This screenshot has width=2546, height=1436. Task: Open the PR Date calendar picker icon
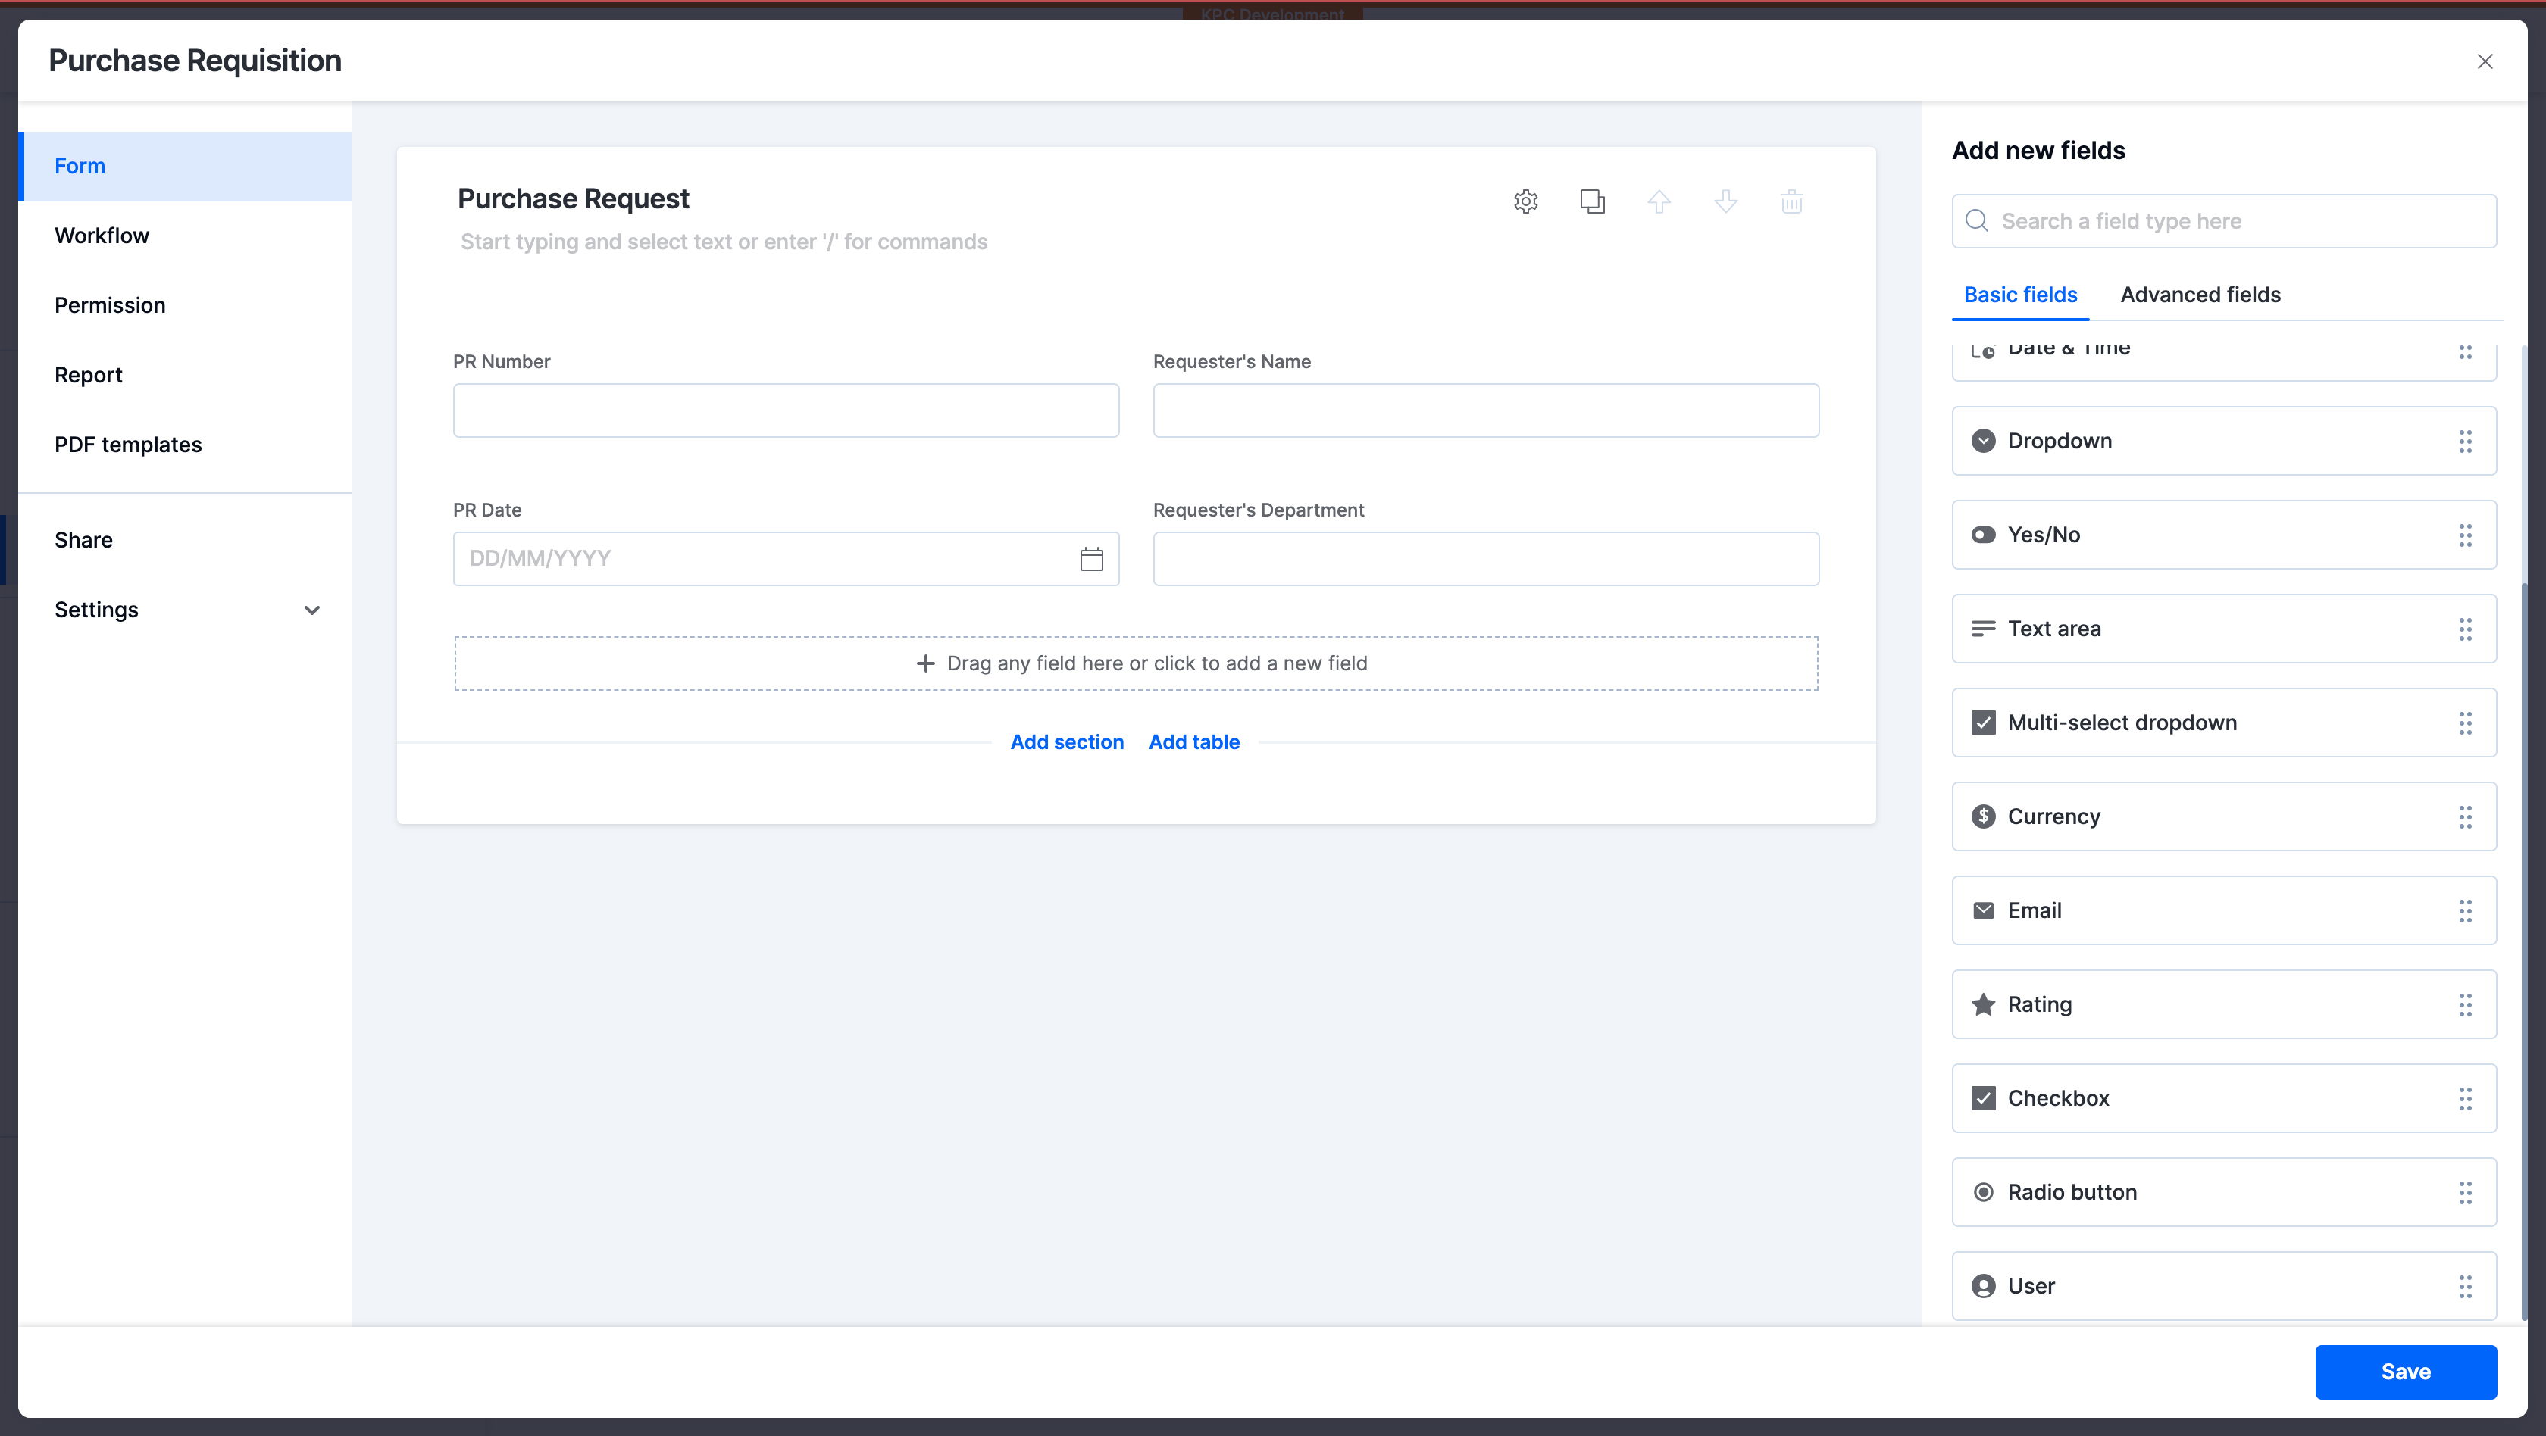click(1092, 558)
